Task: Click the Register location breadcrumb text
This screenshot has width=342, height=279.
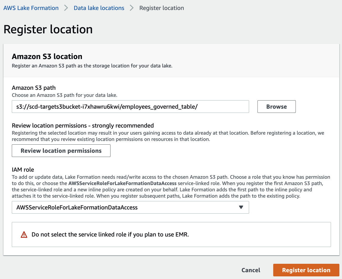Action: point(162,8)
